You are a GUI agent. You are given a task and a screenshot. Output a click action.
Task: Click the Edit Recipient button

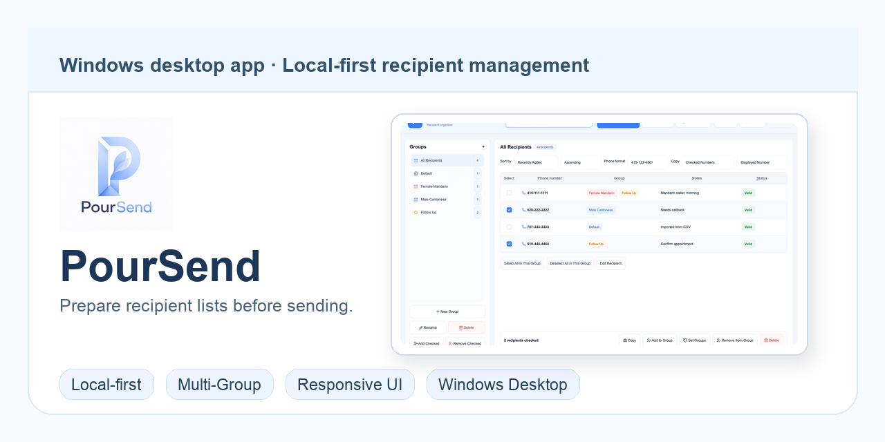(x=611, y=263)
